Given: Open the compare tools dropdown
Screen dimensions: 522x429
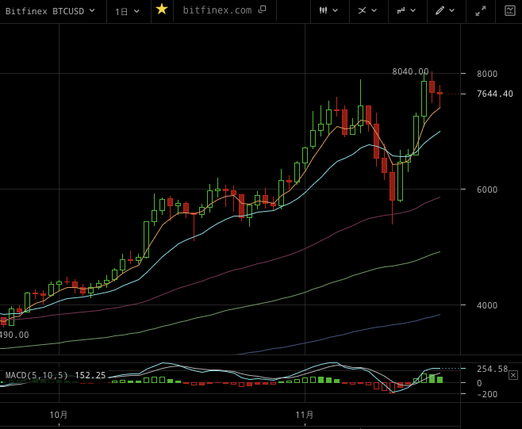Looking at the screenshot, I should [x=367, y=10].
